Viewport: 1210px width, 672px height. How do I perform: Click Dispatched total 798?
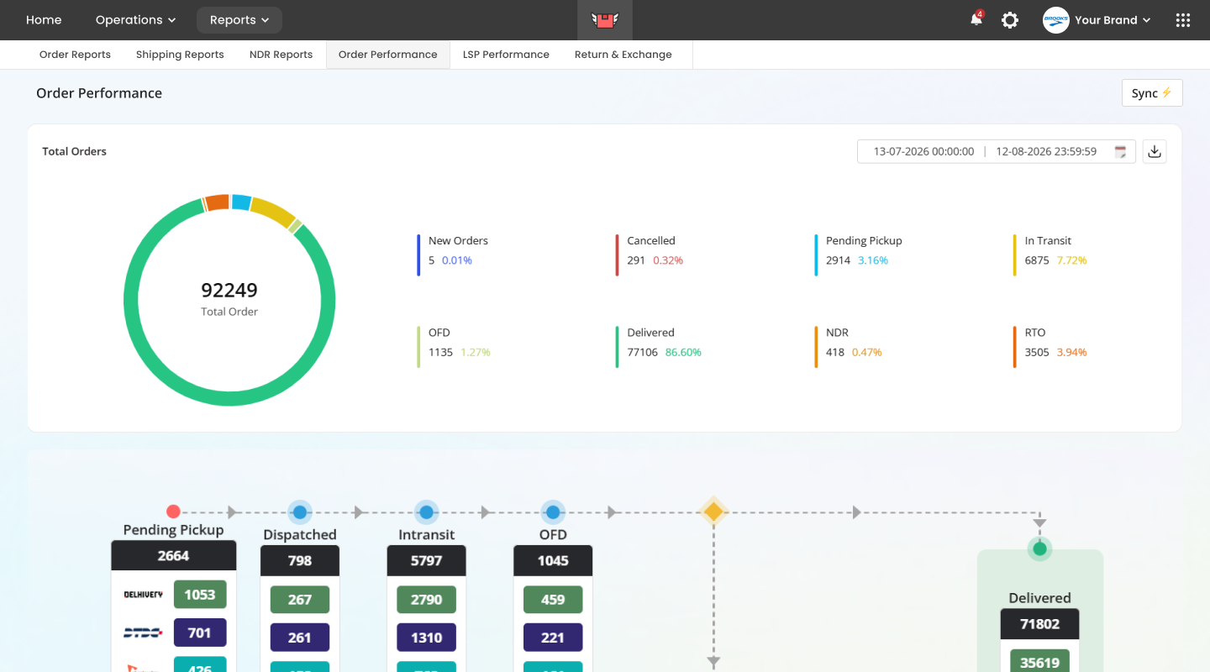pos(300,561)
